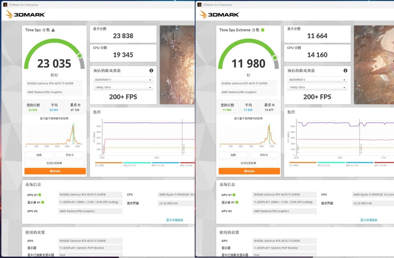
Task: Click the Time Spy Extreme benchmark scene thumbnail
Action: point(374,65)
